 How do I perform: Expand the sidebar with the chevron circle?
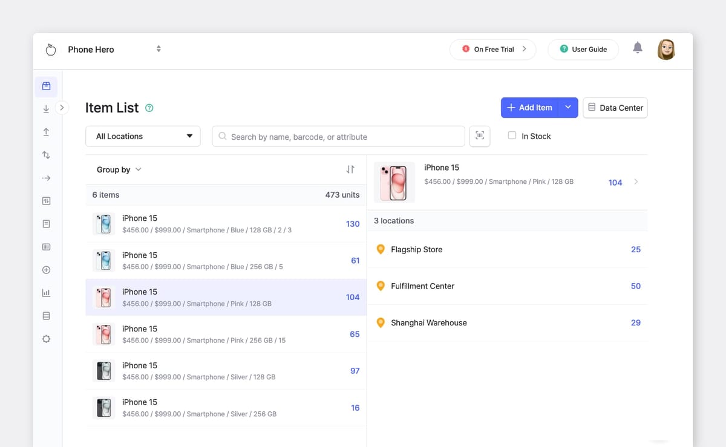pyautogui.click(x=62, y=108)
